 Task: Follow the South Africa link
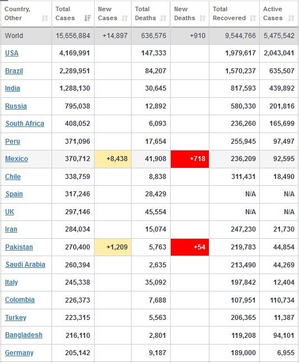(x=25, y=124)
